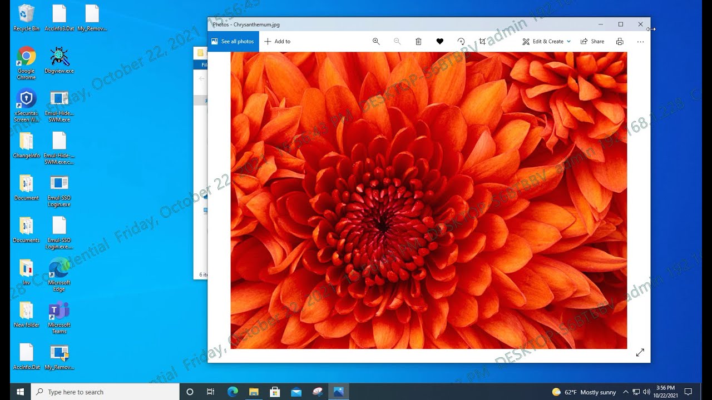Open the volume control tray icon
Viewport: 712px width, 400px height.
[x=646, y=392]
